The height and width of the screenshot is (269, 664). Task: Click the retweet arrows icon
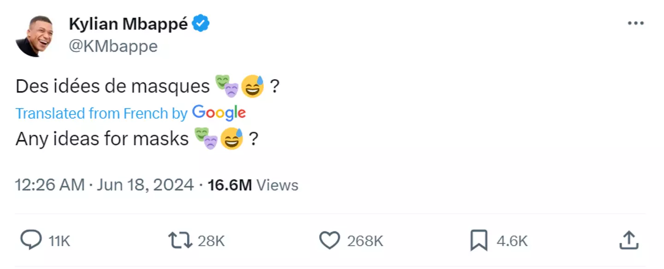180,240
